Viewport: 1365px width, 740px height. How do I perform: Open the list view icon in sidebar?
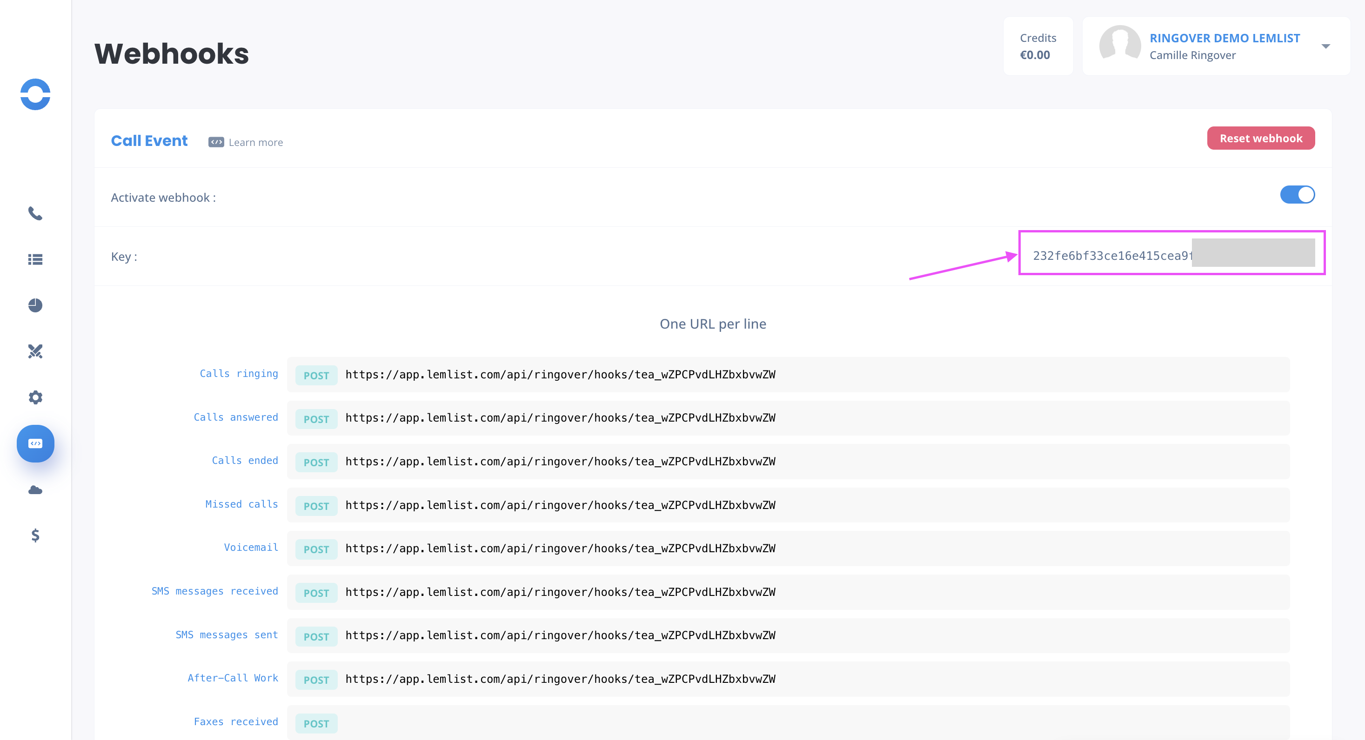35,259
